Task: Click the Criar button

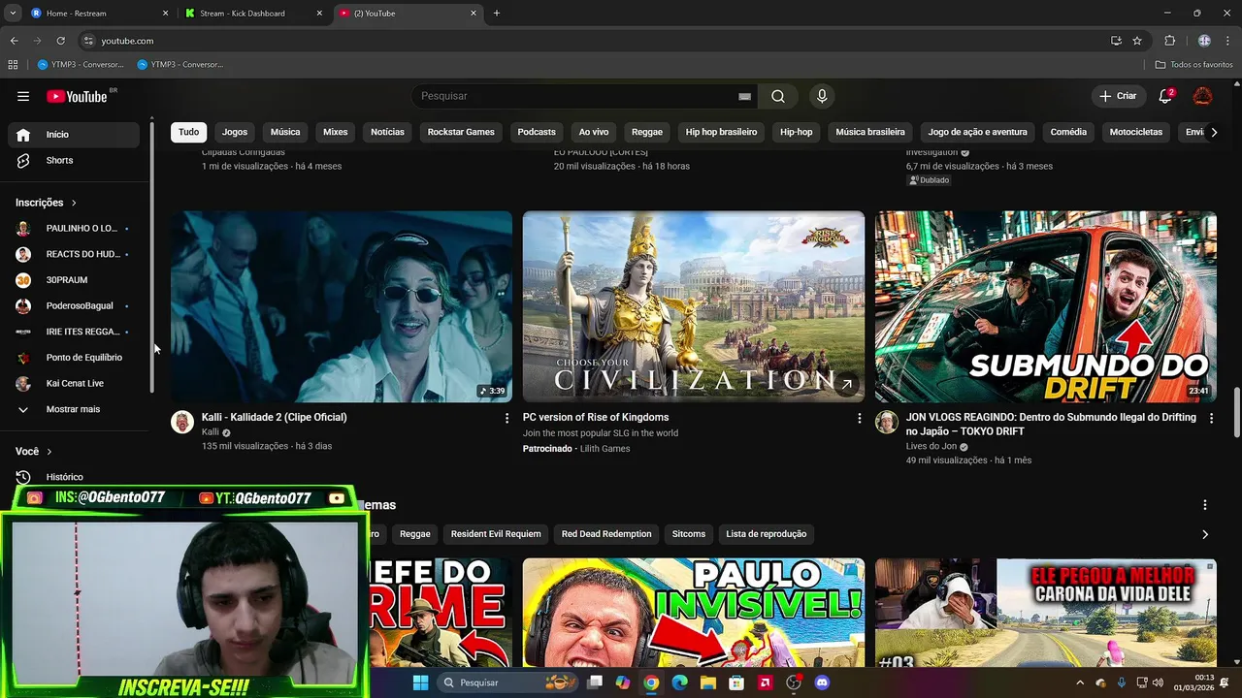Action: click(x=1117, y=96)
